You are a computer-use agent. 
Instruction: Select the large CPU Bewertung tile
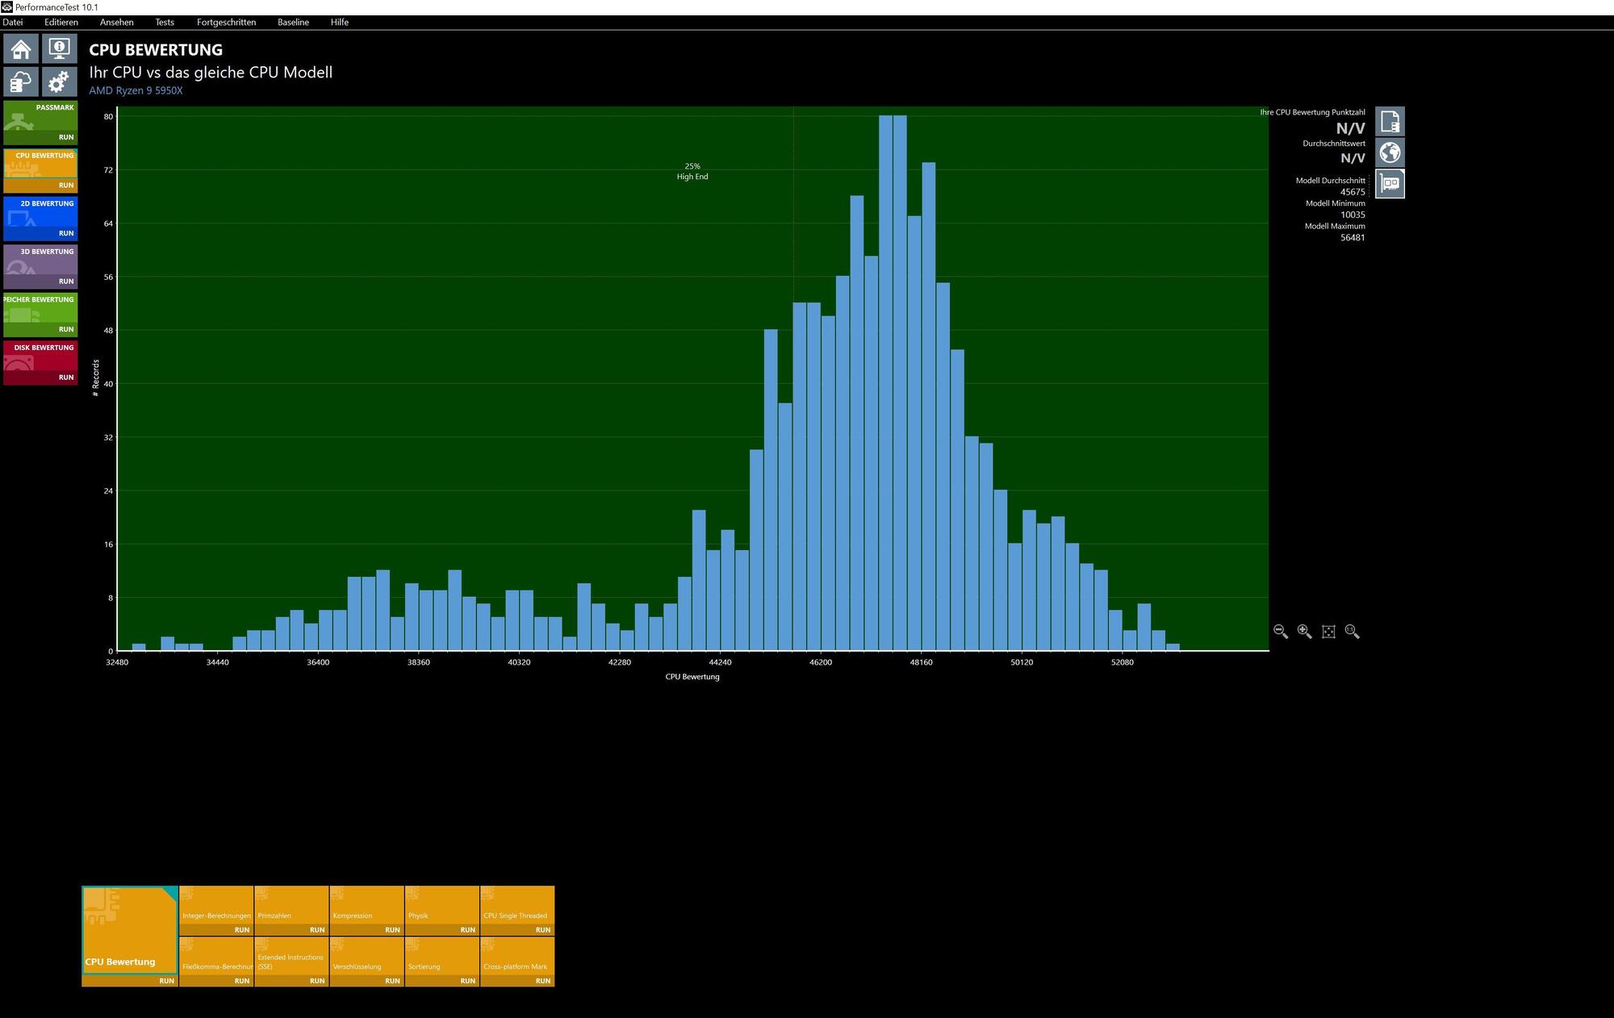[x=130, y=930]
